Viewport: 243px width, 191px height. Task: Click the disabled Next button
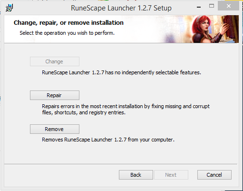[x=171, y=175]
